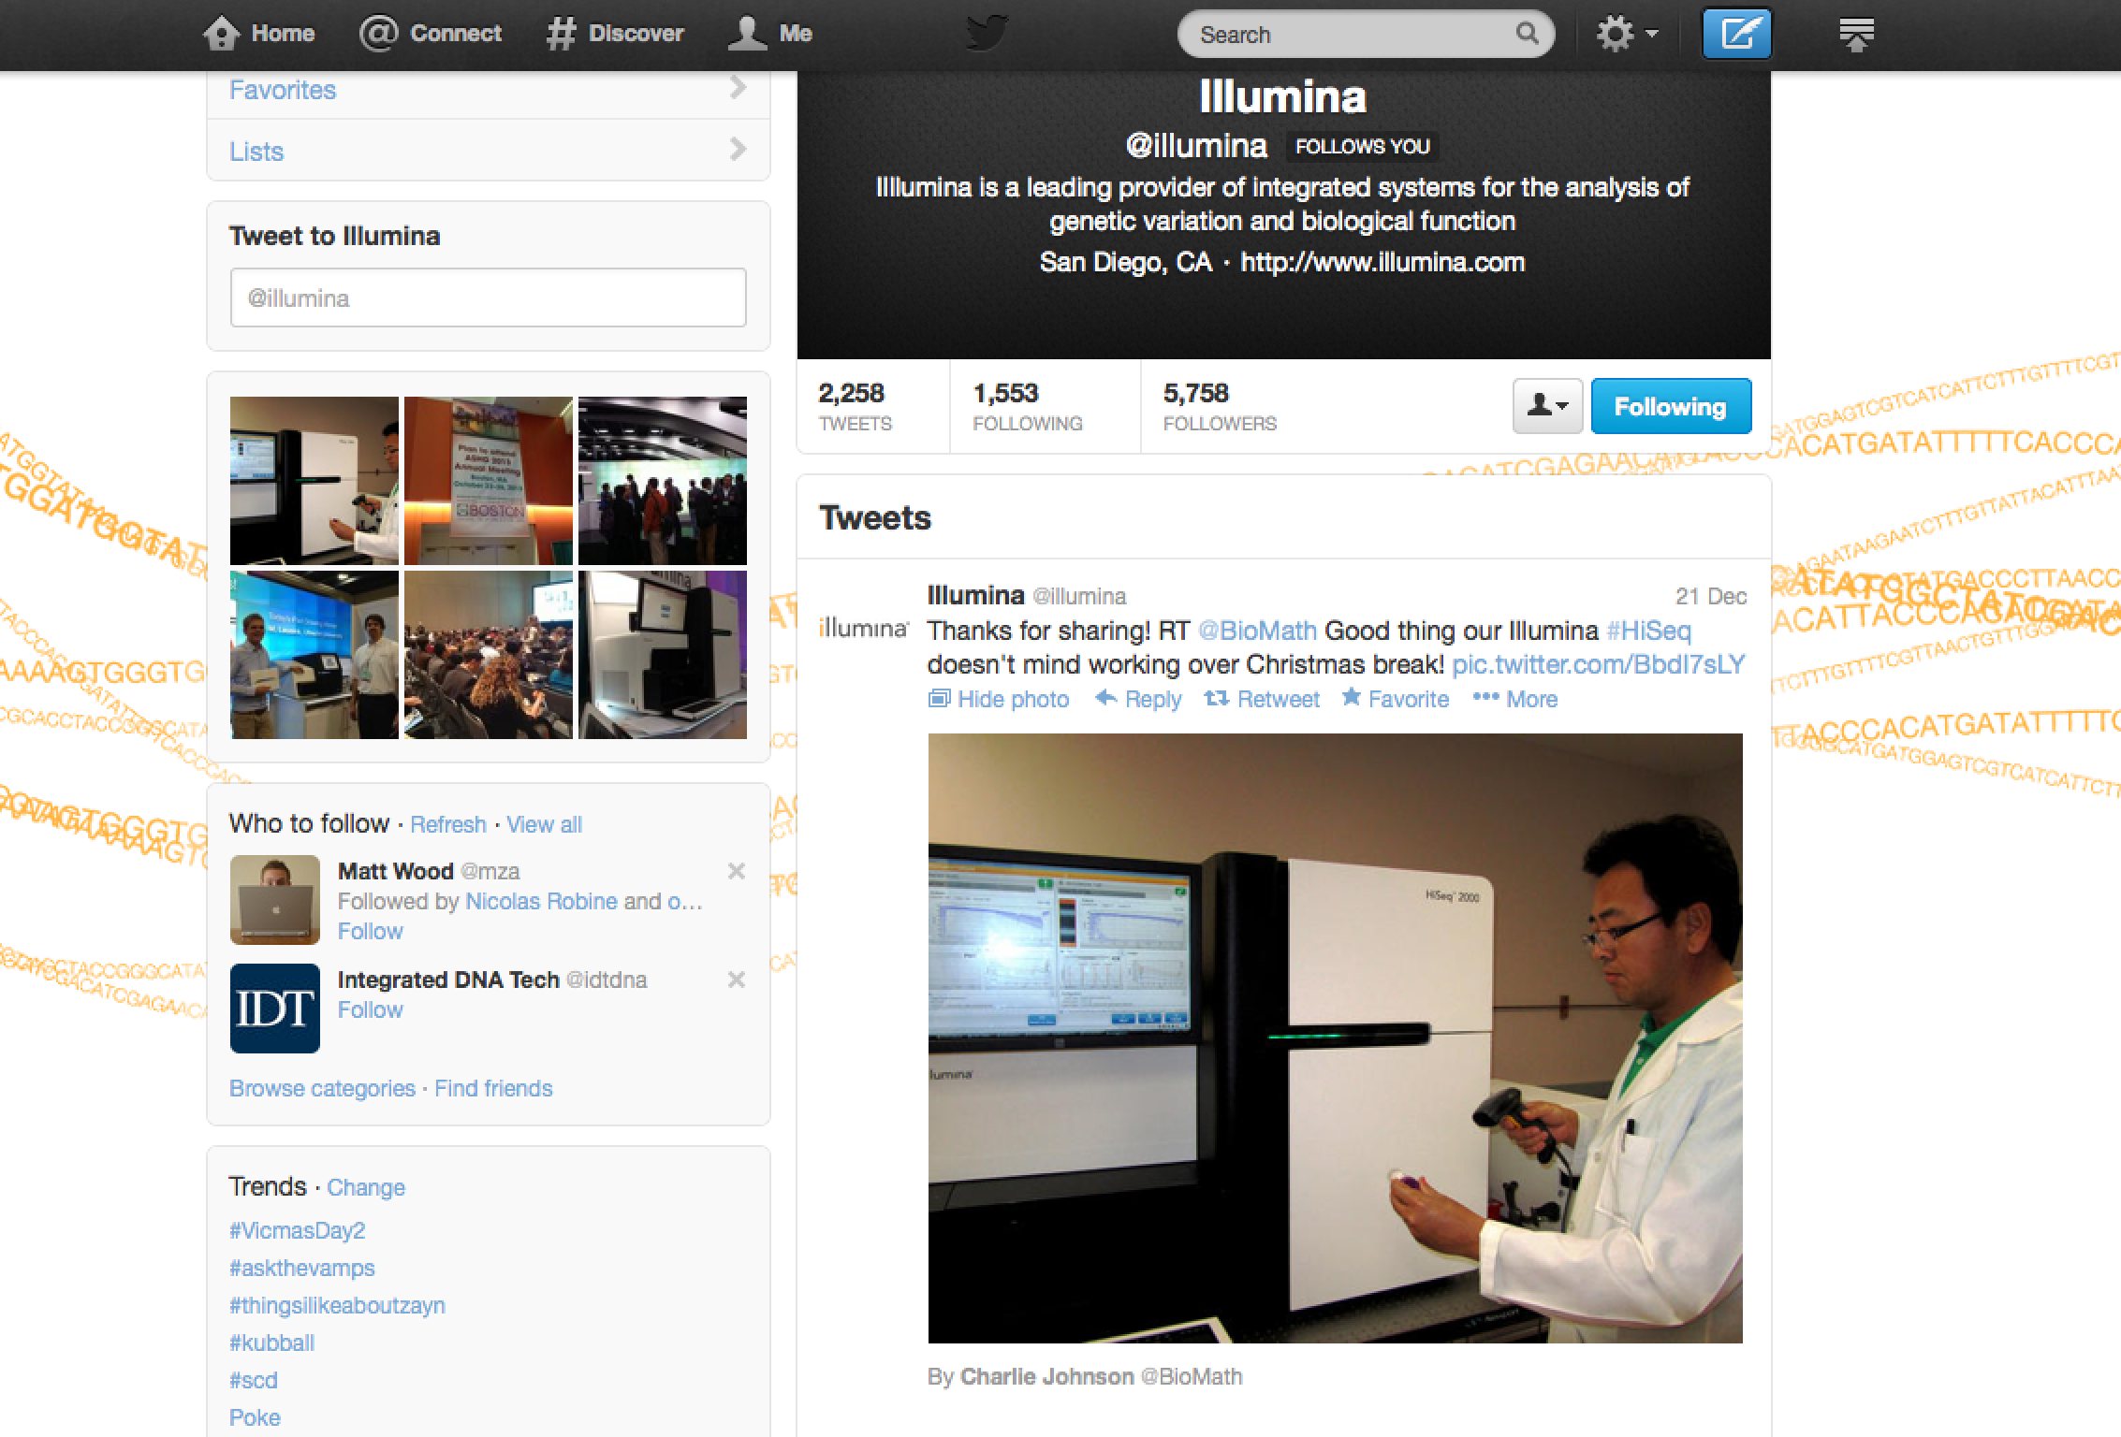Click the Twitter bird logo
2121x1437 pixels.
[x=987, y=34]
